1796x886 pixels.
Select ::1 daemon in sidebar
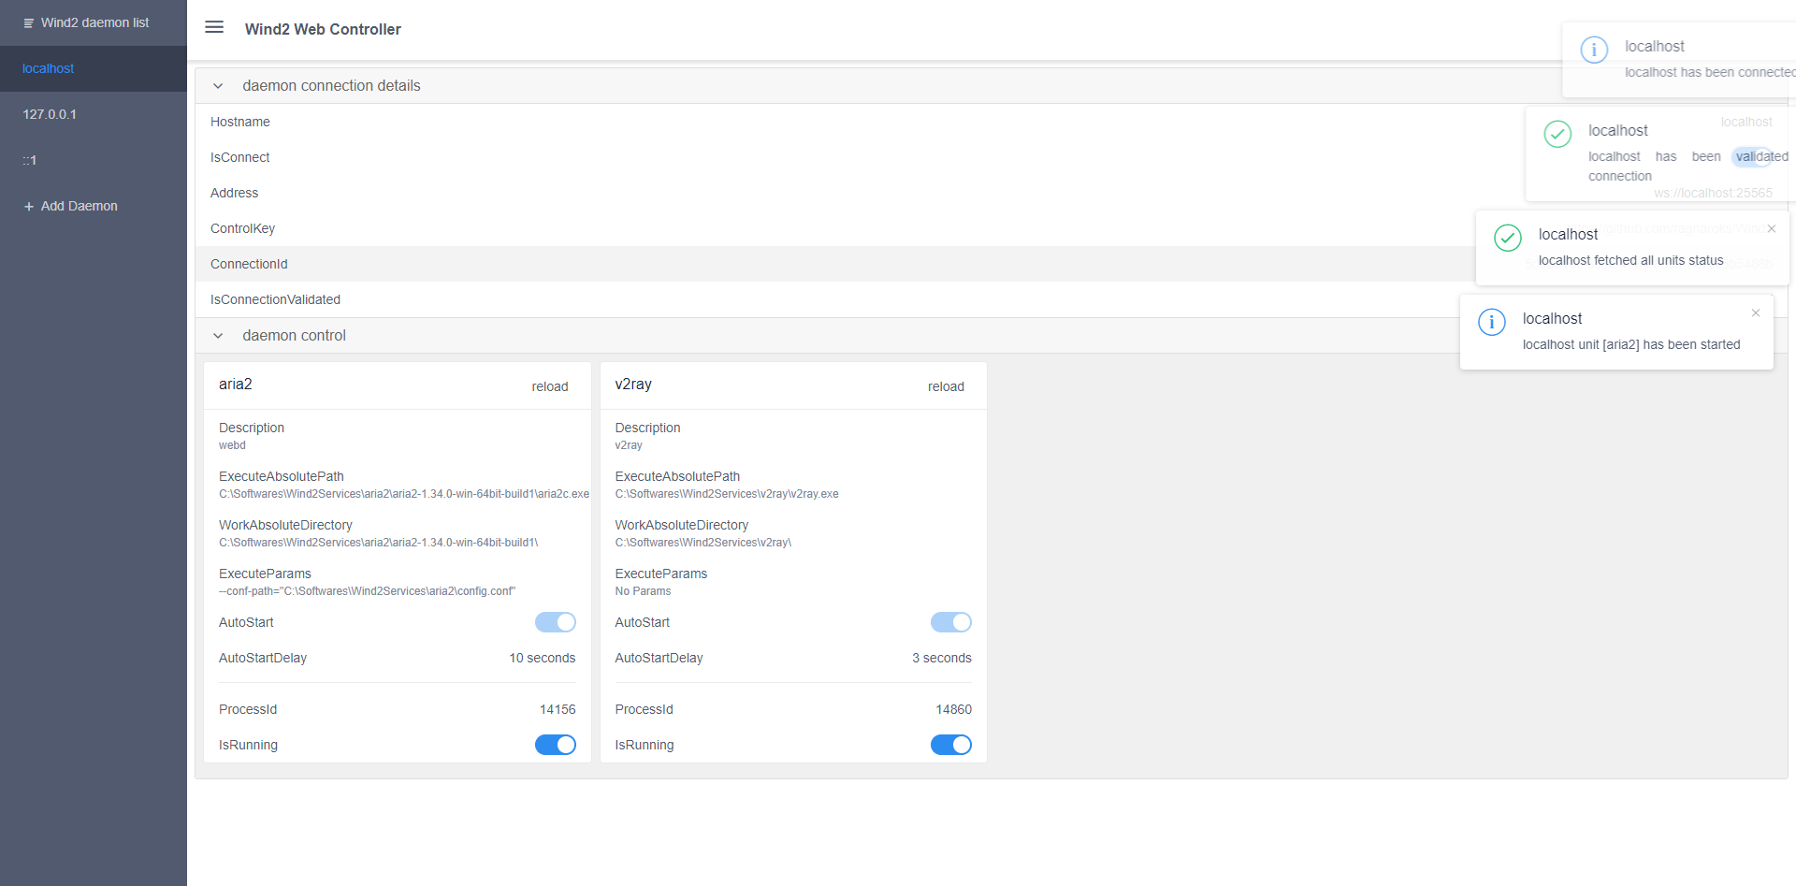tap(94, 160)
